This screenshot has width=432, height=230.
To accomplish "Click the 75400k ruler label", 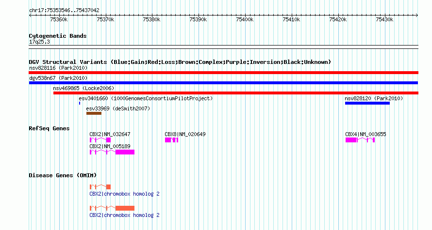I will pyautogui.click(x=245, y=20).
